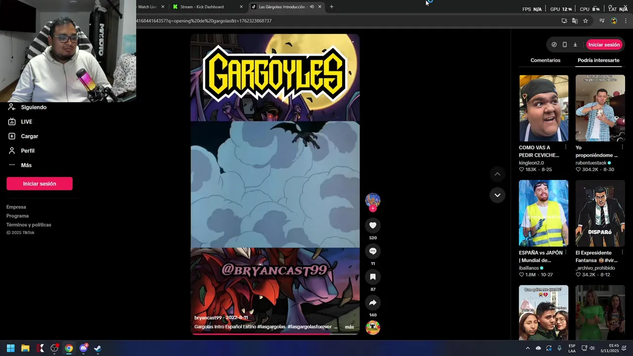Open comments via the speech bubble icon
633x356 pixels.
pos(373,251)
